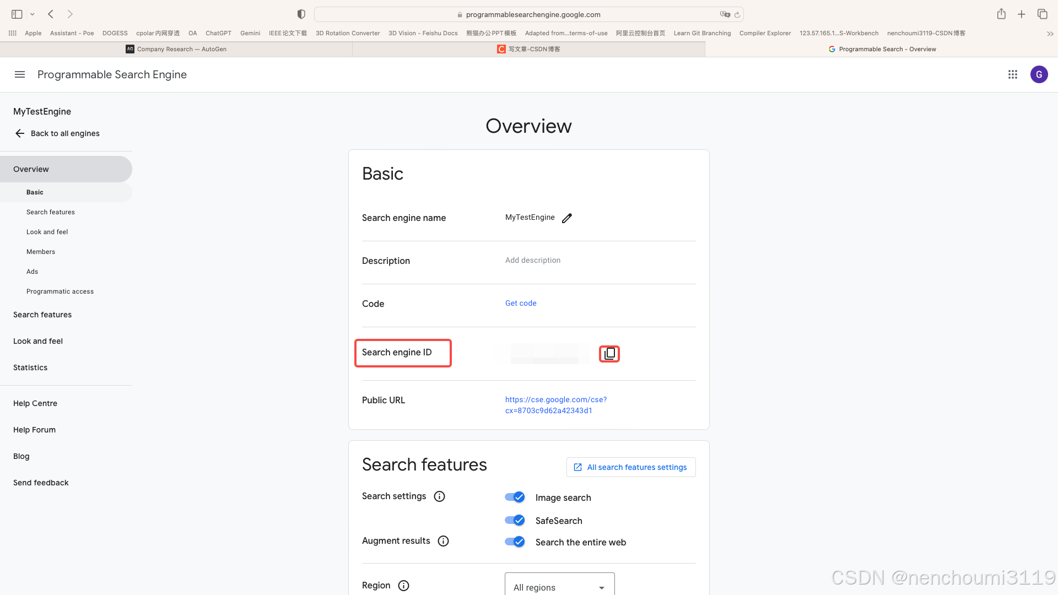Screen dimensions: 1058x595
Task: Toggle Image search off
Action: pyautogui.click(x=515, y=497)
